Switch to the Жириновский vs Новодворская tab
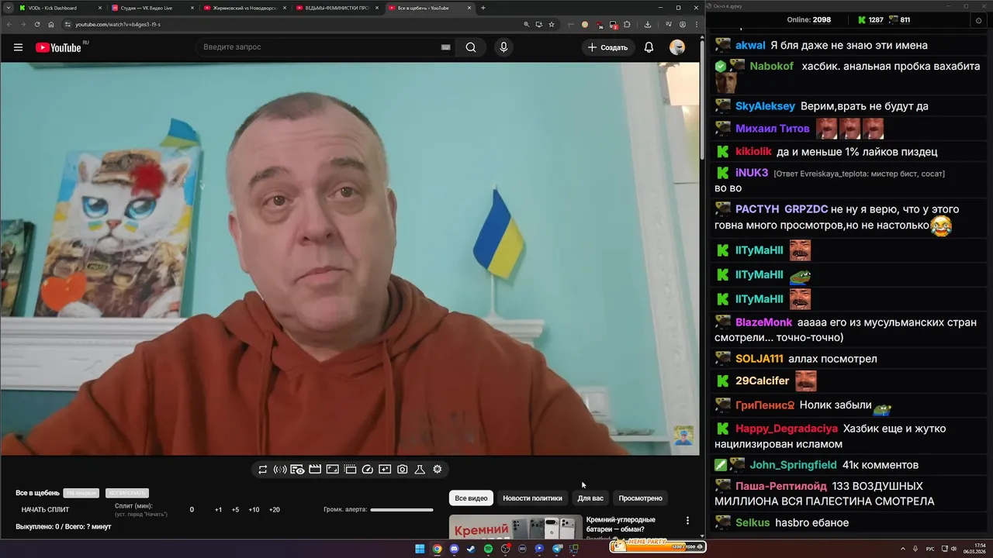The width and height of the screenshot is (993, 558). click(x=244, y=8)
